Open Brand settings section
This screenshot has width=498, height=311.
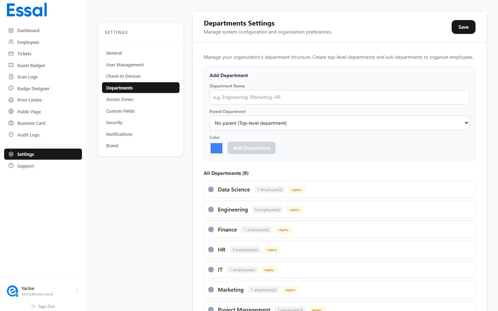pyautogui.click(x=141, y=145)
